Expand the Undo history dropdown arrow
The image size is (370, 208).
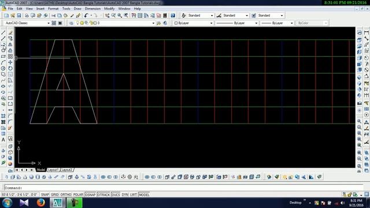coord(91,16)
